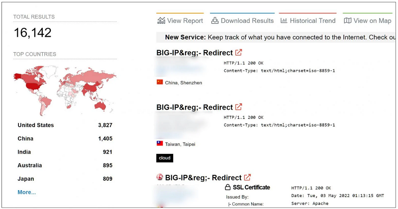398x209 pixels.
Task: Open the Historical Trend tab
Action: coord(308,20)
